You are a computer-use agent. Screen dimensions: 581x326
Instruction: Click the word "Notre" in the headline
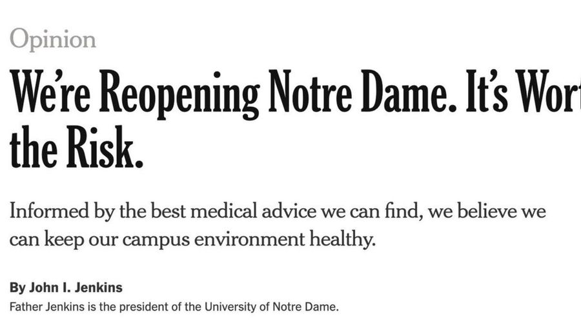pyautogui.click(x=310, y=91)
